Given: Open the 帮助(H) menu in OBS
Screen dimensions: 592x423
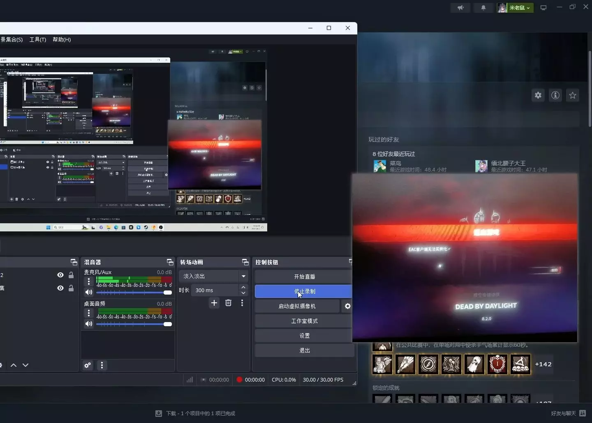Looking at the screenshot, I should [x=62, y=39].
